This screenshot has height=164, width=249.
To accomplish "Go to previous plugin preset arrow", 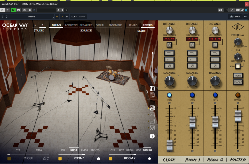I will (x=2, y=16).
